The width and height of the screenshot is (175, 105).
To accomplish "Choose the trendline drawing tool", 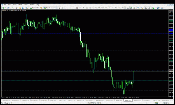I will [x=74, y=8].
